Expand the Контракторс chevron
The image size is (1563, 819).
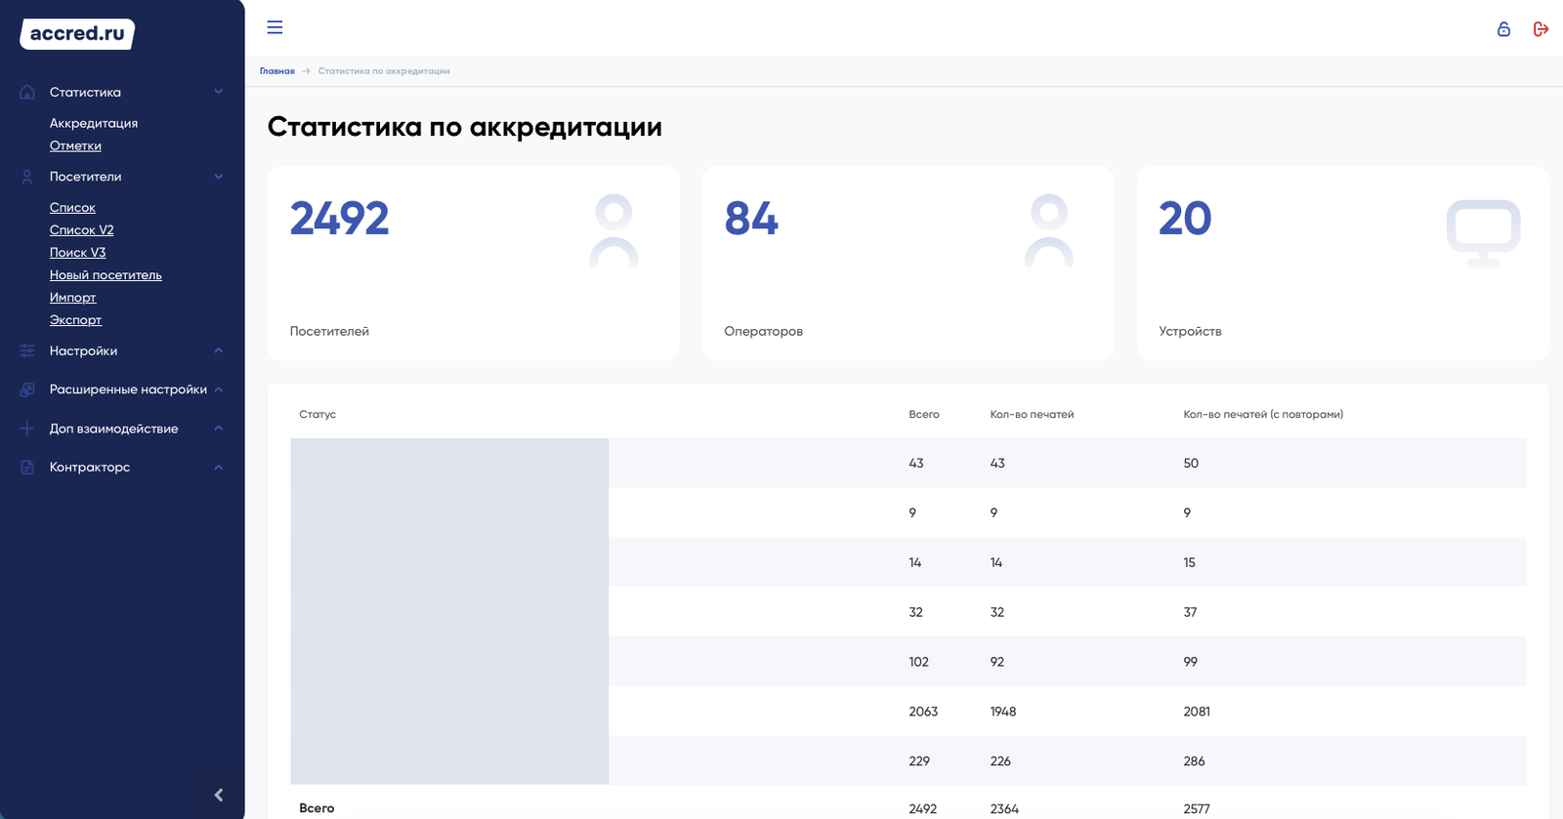219,468
